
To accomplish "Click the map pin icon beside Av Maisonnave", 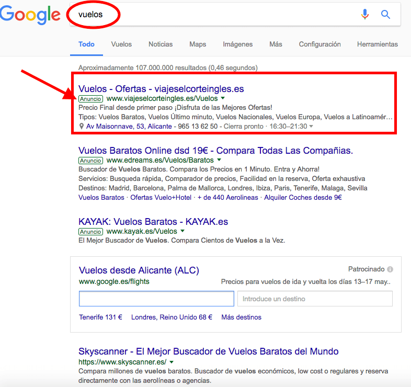I will coord(82,127).
